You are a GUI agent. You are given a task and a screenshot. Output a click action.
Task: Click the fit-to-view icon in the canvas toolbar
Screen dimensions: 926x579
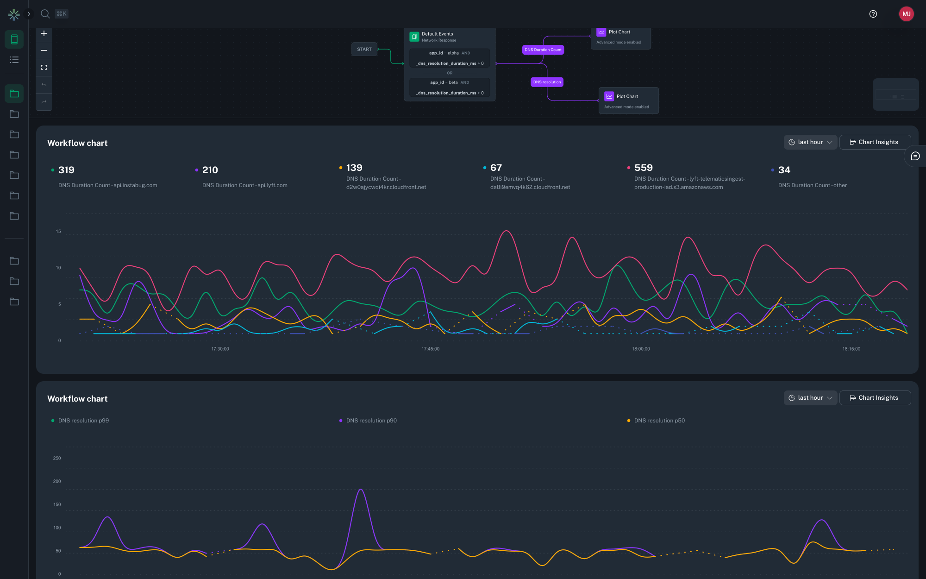[x=44, y=67]
